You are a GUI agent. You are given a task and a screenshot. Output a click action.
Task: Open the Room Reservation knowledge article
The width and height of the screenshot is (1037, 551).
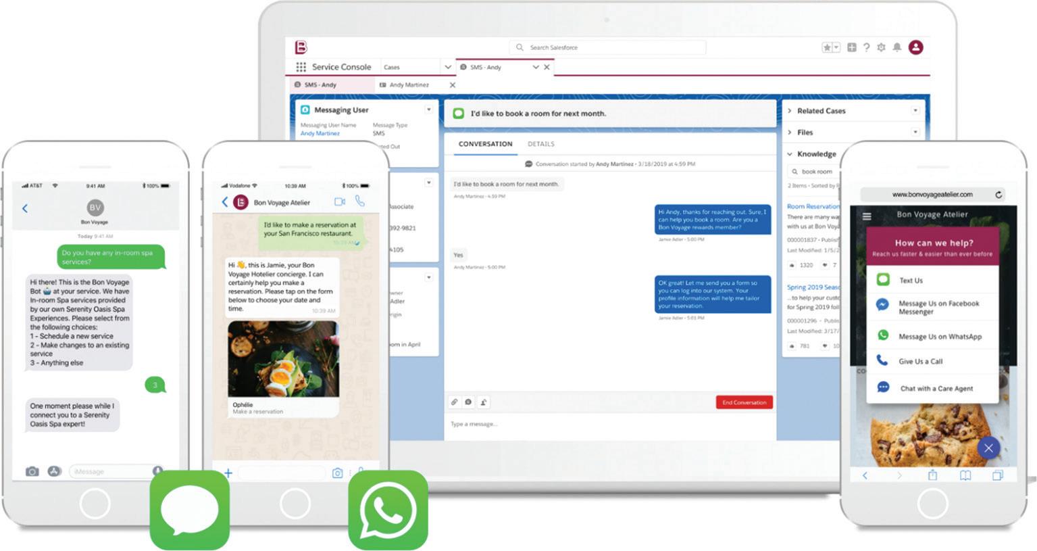click(x=813, y=206)
